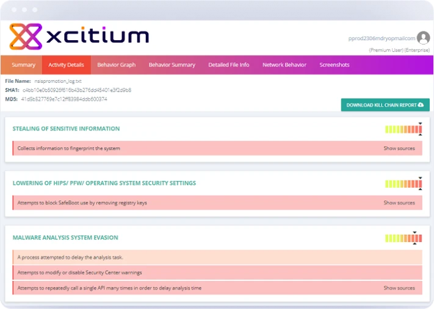Show sources for the SafeBoot registry entry

tap(399, 203)
